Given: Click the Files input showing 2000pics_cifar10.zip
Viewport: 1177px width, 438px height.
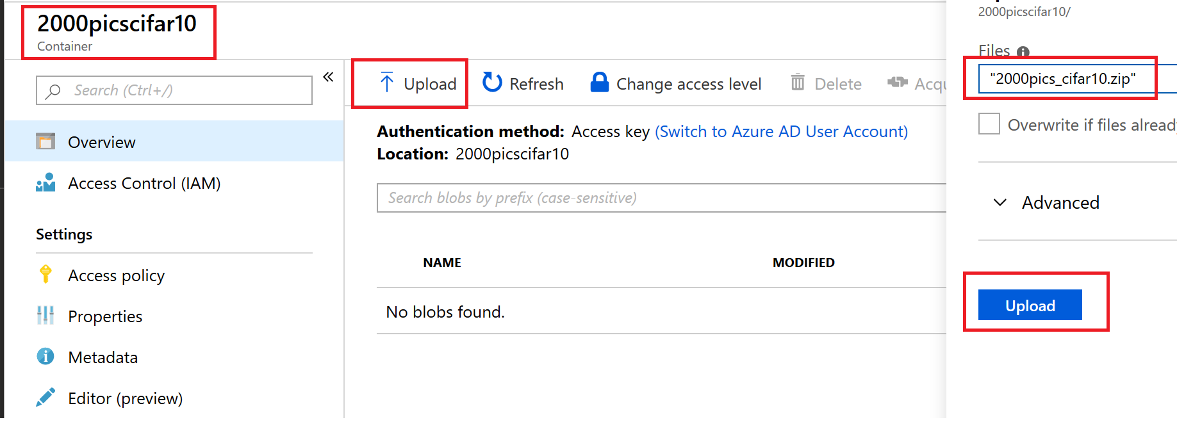Looking at the screenshot, I should click(1077, 79).
